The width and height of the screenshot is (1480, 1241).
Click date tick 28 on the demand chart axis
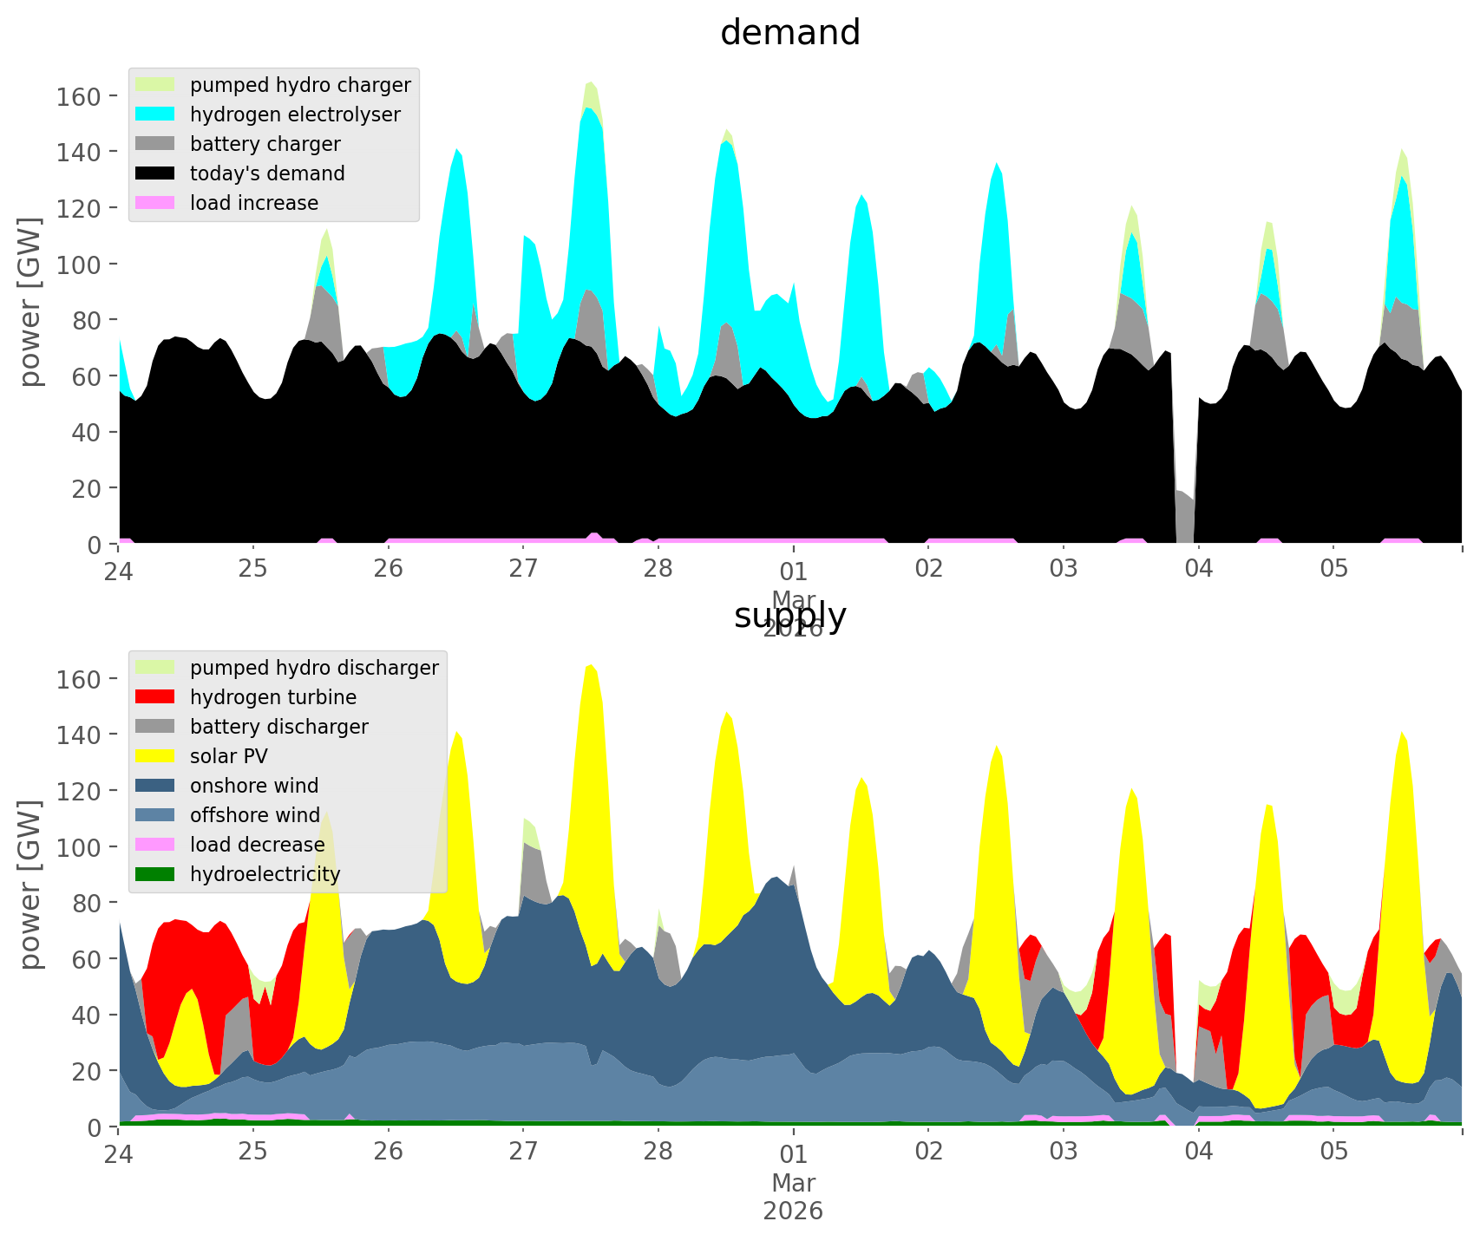tap(658, 570)
